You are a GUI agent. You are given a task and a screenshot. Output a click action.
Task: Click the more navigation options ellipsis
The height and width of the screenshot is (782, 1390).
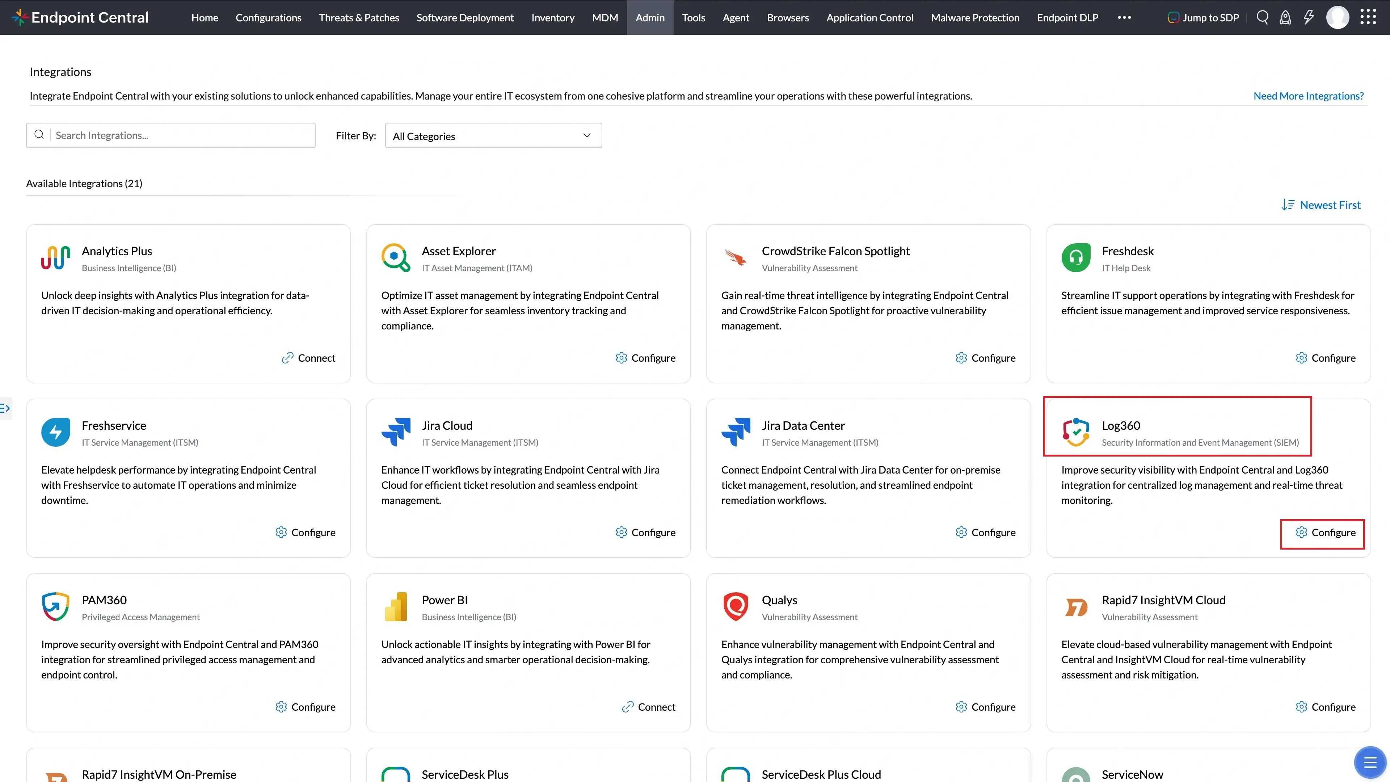(x=1125, y=17)
